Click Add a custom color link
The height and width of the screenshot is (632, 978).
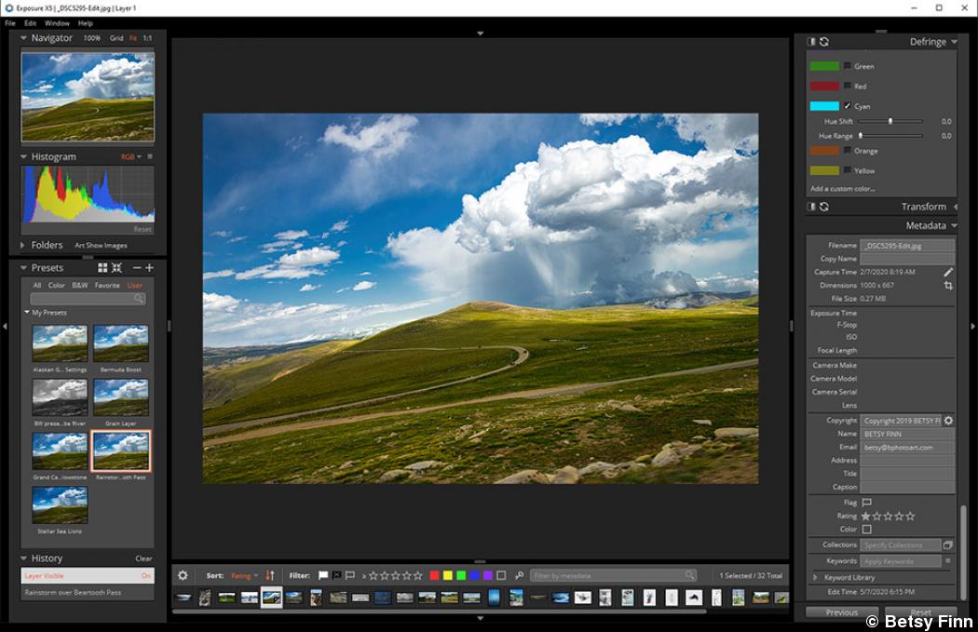tap(842, 188)
